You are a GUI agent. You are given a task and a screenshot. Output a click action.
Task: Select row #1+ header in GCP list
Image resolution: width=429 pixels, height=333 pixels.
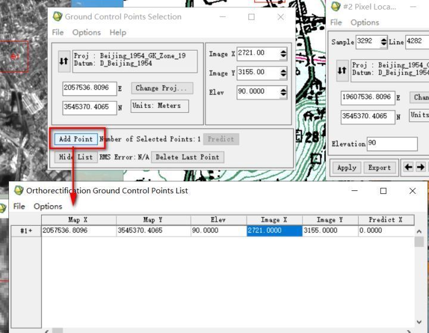(x=26, y=231)
